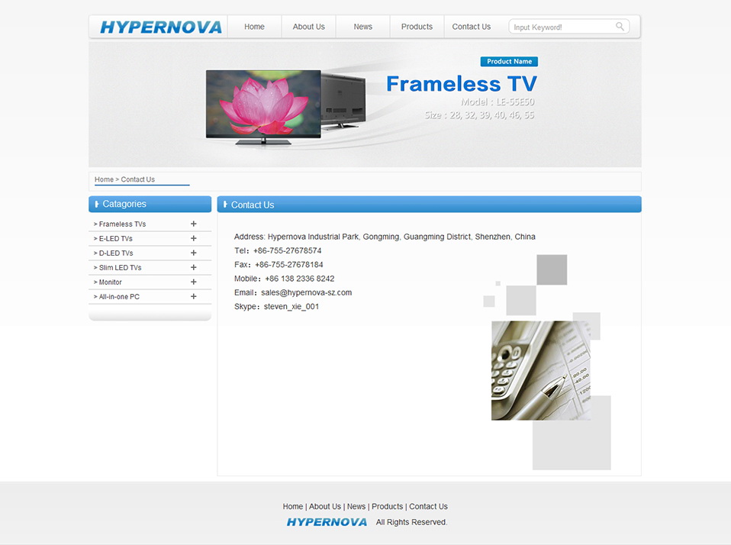731x545 pixels.
Task: Click the footer HYPERNOVA logo
Action: (327, 522)
